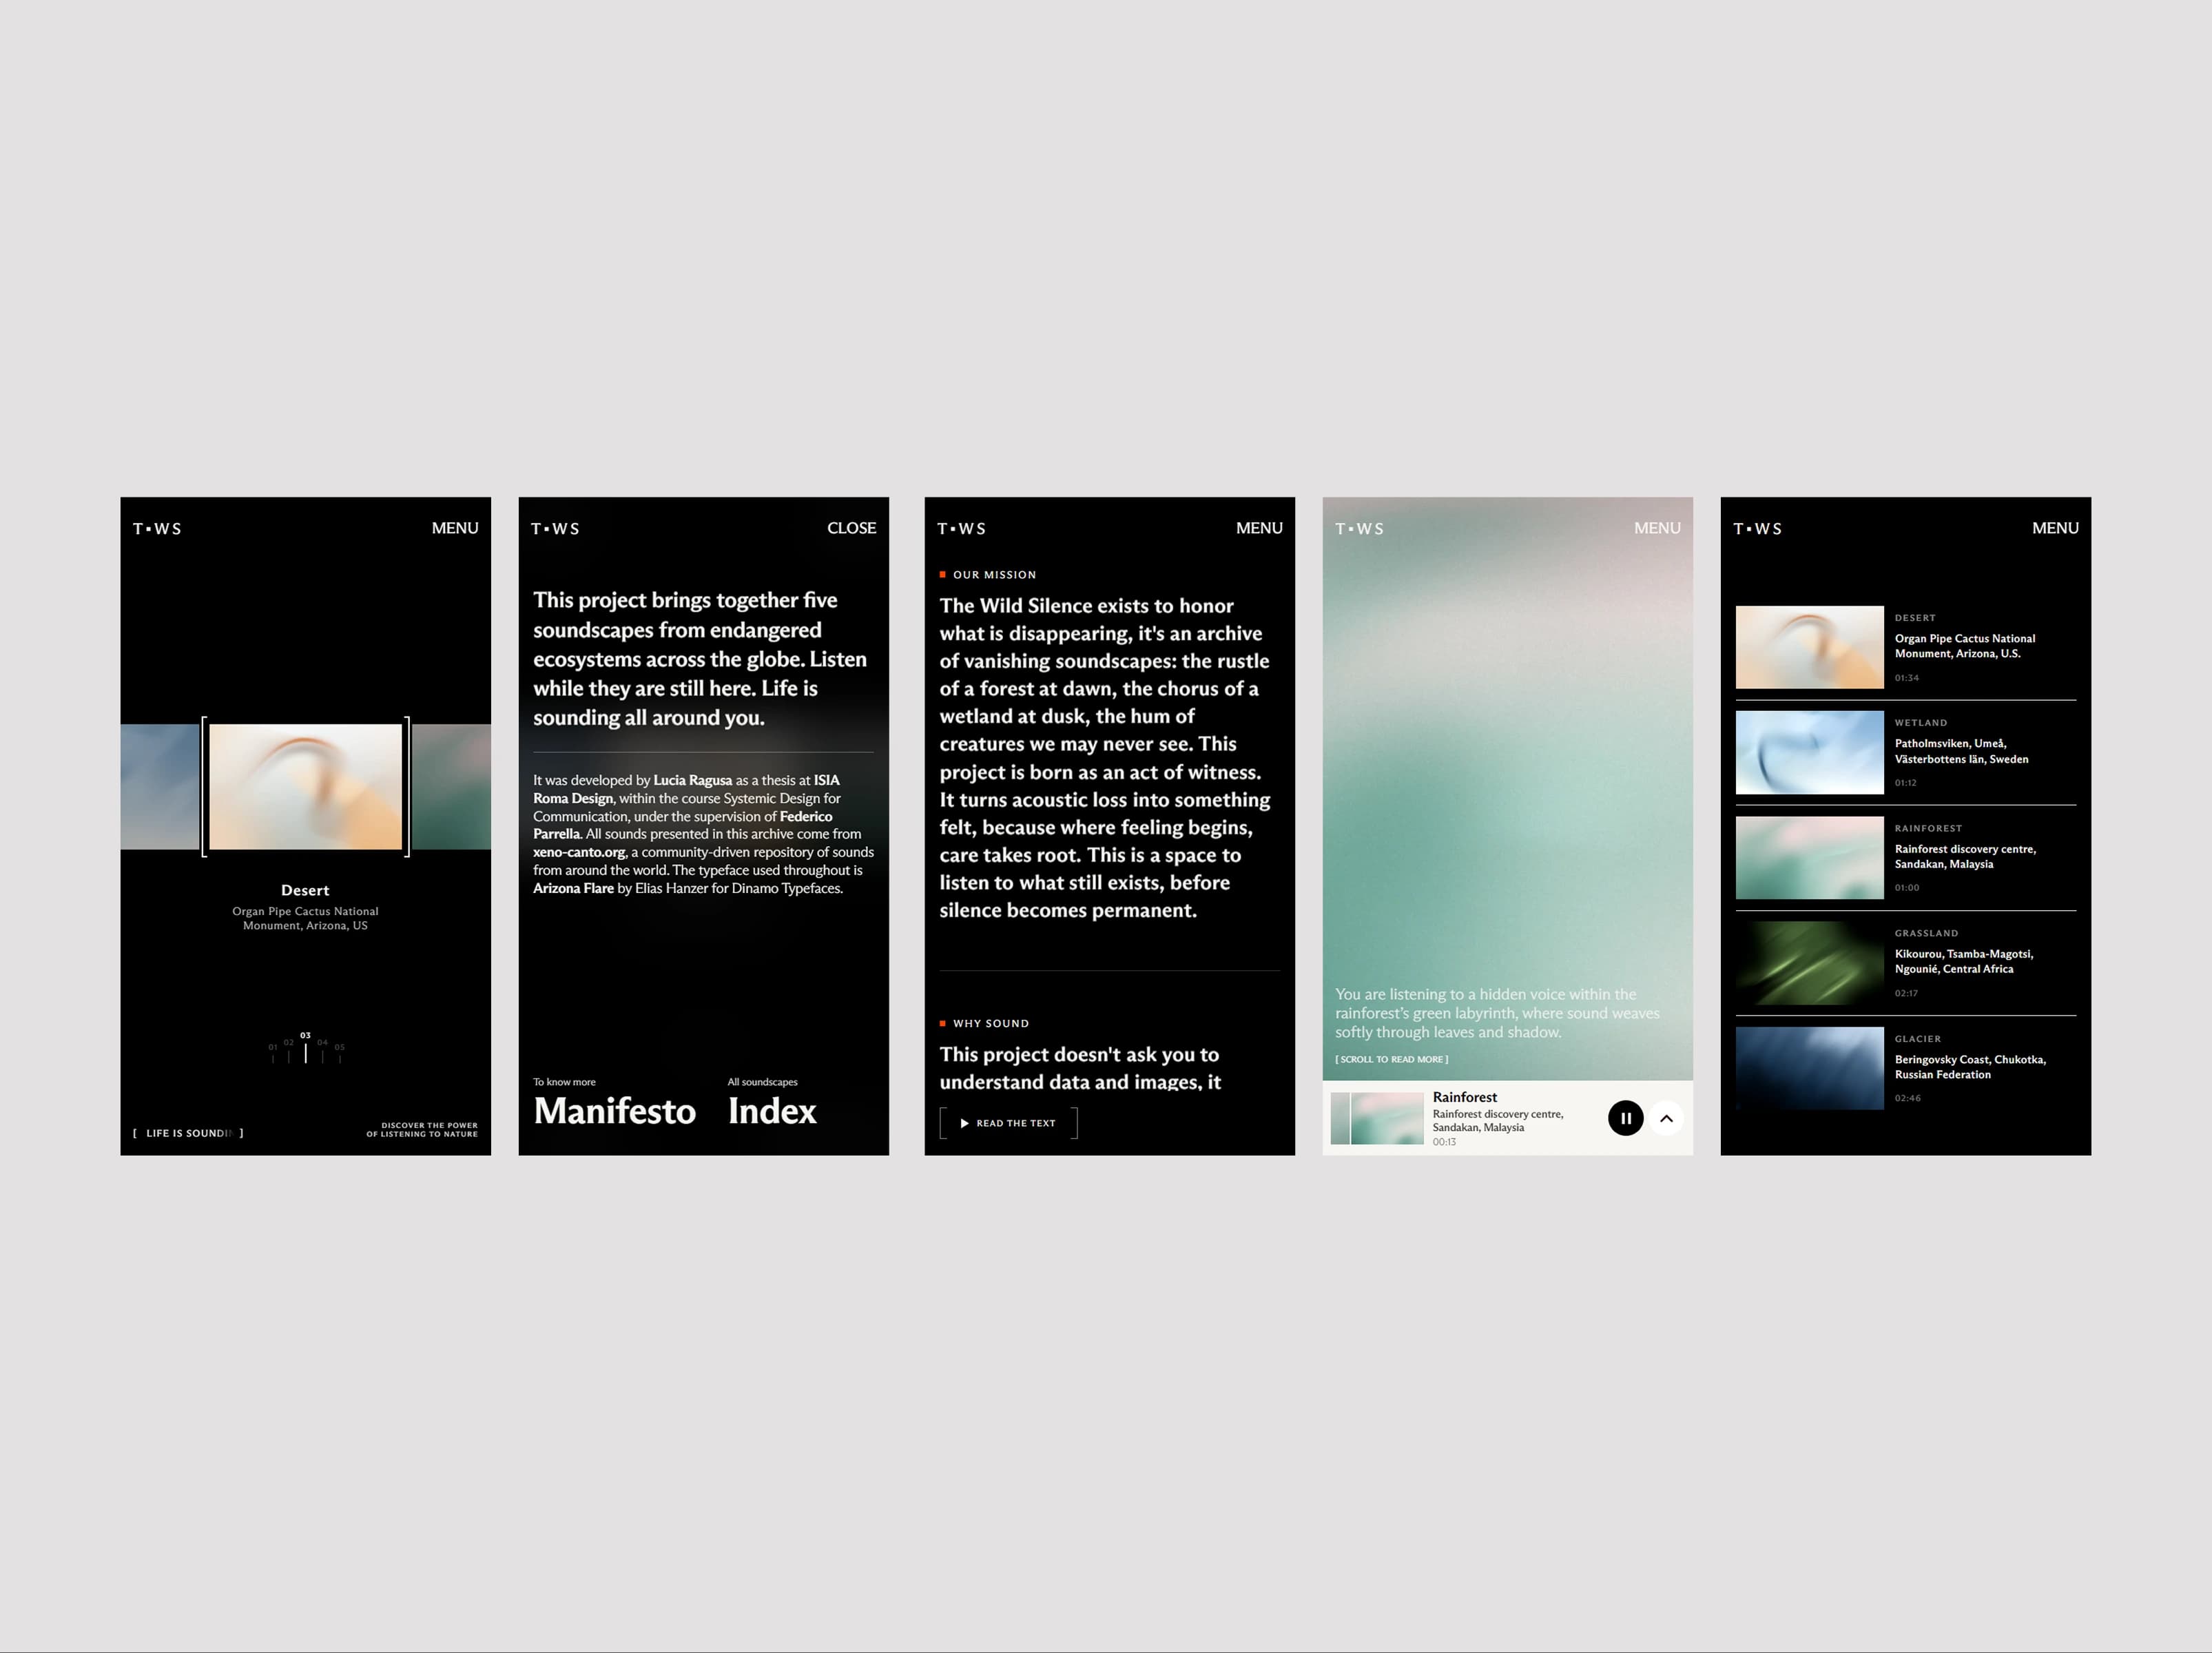Open MENU on the Rainforest player screen
This screenshot has height=1653, width=2212.
1657,528
